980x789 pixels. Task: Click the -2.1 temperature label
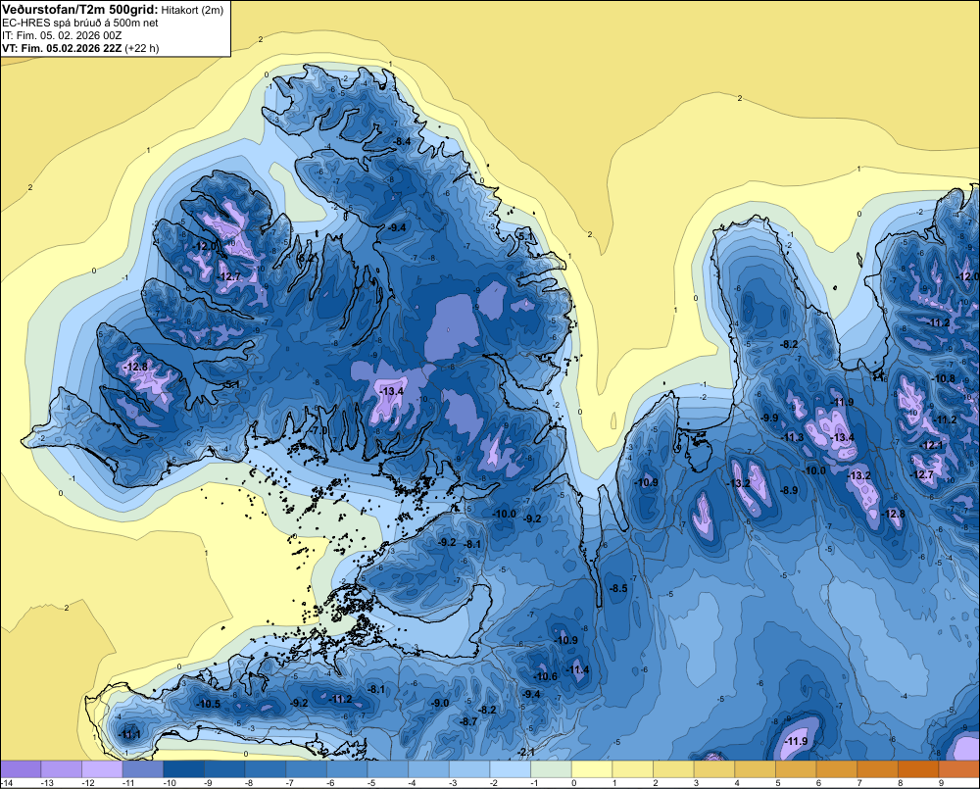point(526,752)
